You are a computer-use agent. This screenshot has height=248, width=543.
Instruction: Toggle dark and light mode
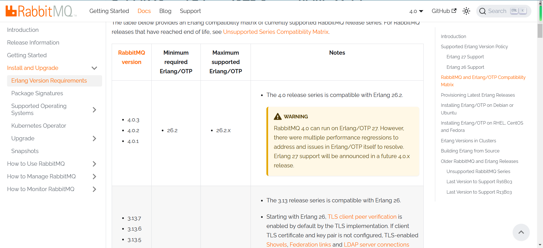(x=466, y=11)
